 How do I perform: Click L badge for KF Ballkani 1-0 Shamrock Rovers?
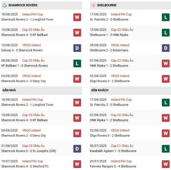[x=77, y=63]
